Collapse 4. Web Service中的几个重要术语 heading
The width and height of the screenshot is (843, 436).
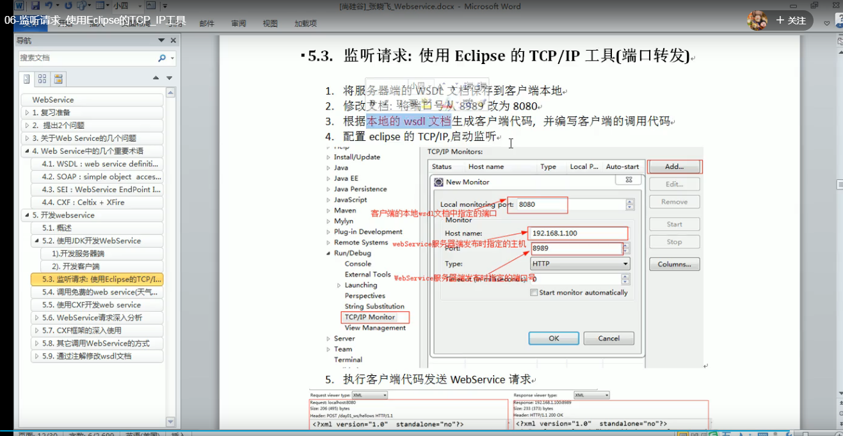click(27, 151)
